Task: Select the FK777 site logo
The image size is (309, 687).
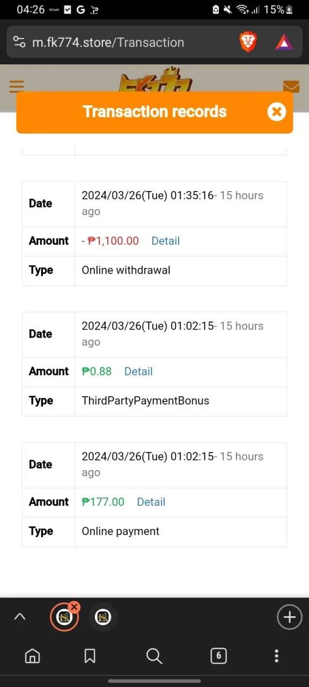Action: pyautogui.click(x=155, y=82)
